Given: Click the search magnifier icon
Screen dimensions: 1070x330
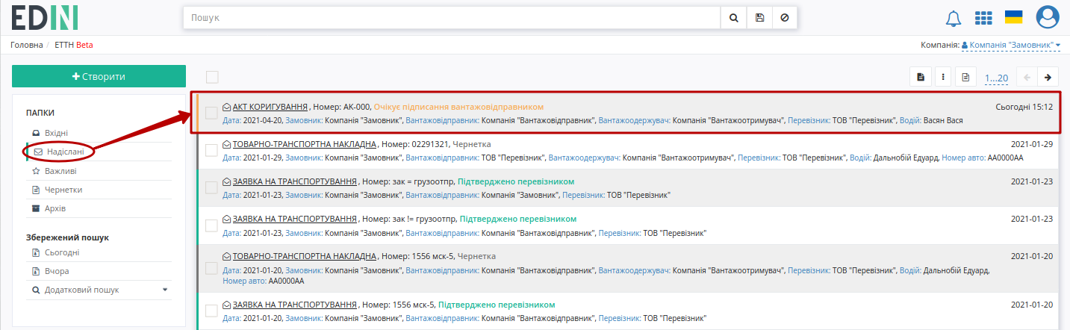Looking at the screenshot, I should click(733, 17).
